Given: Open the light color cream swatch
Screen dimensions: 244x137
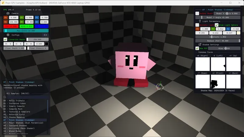Looking at the screenshot, I should (x=239, y=33).
